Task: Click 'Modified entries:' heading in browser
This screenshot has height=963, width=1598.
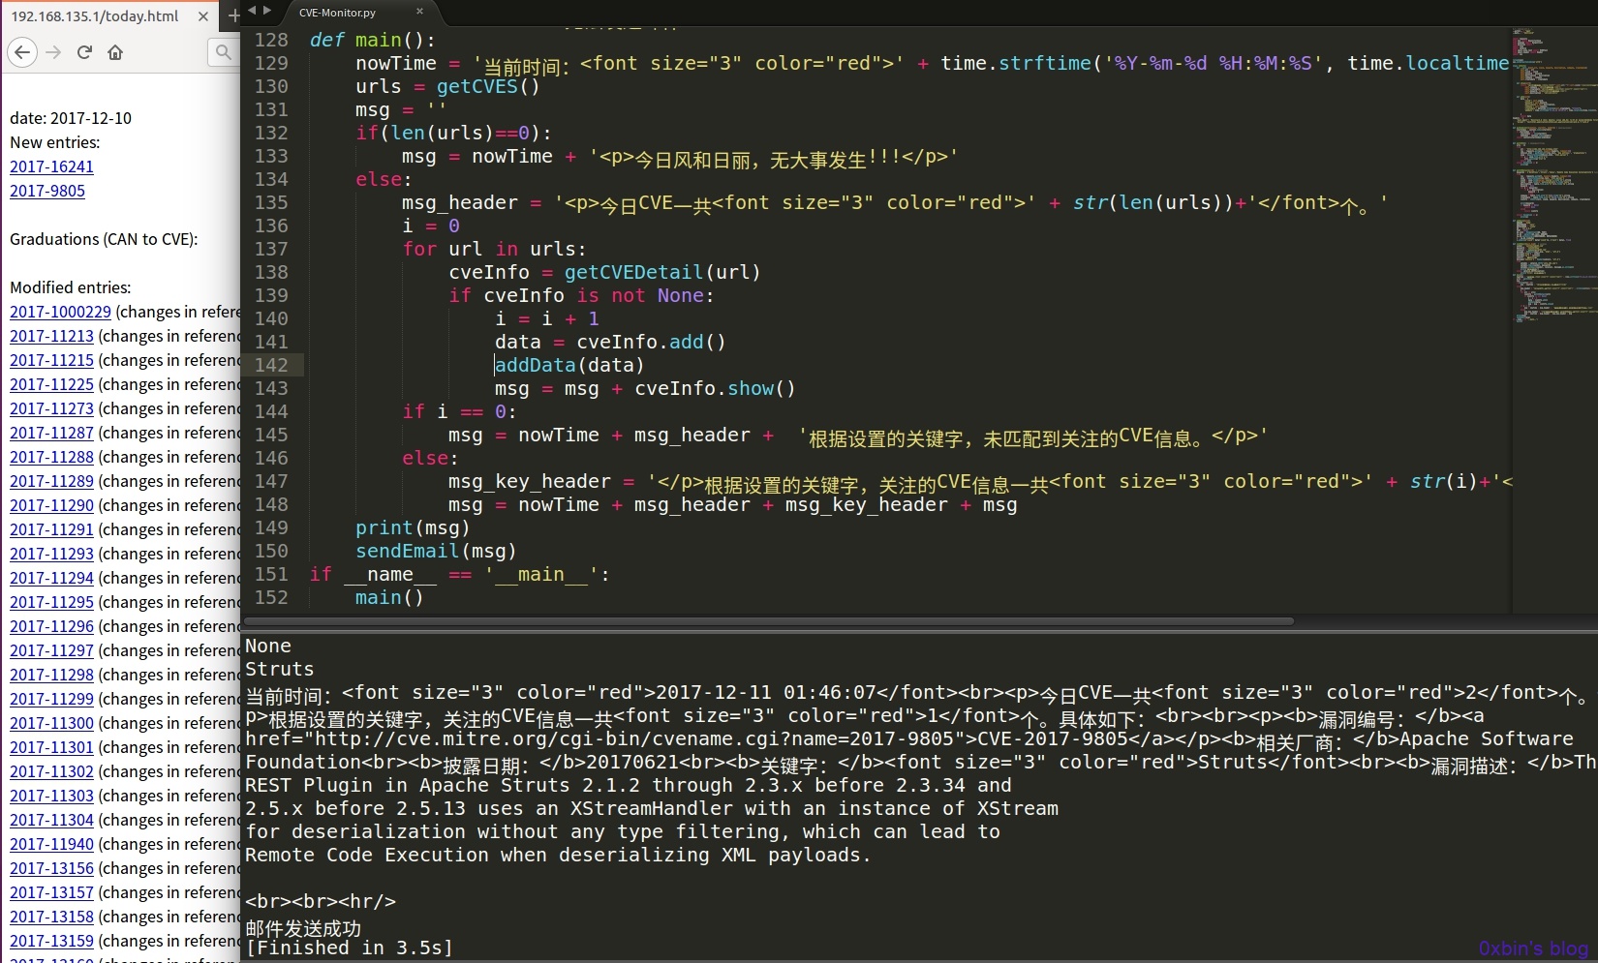Action: pos(71,287)
